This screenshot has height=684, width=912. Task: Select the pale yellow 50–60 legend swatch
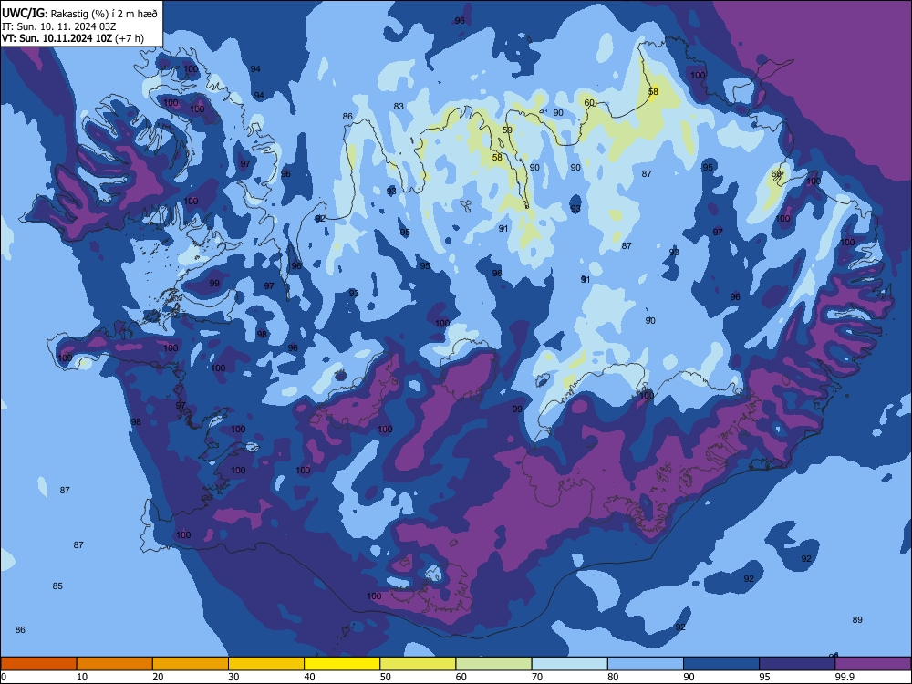[419, 664]
